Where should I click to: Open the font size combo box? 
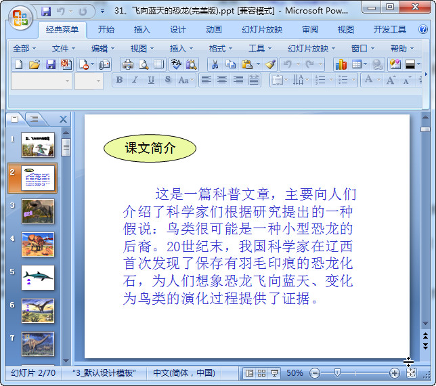click(89, 81)
